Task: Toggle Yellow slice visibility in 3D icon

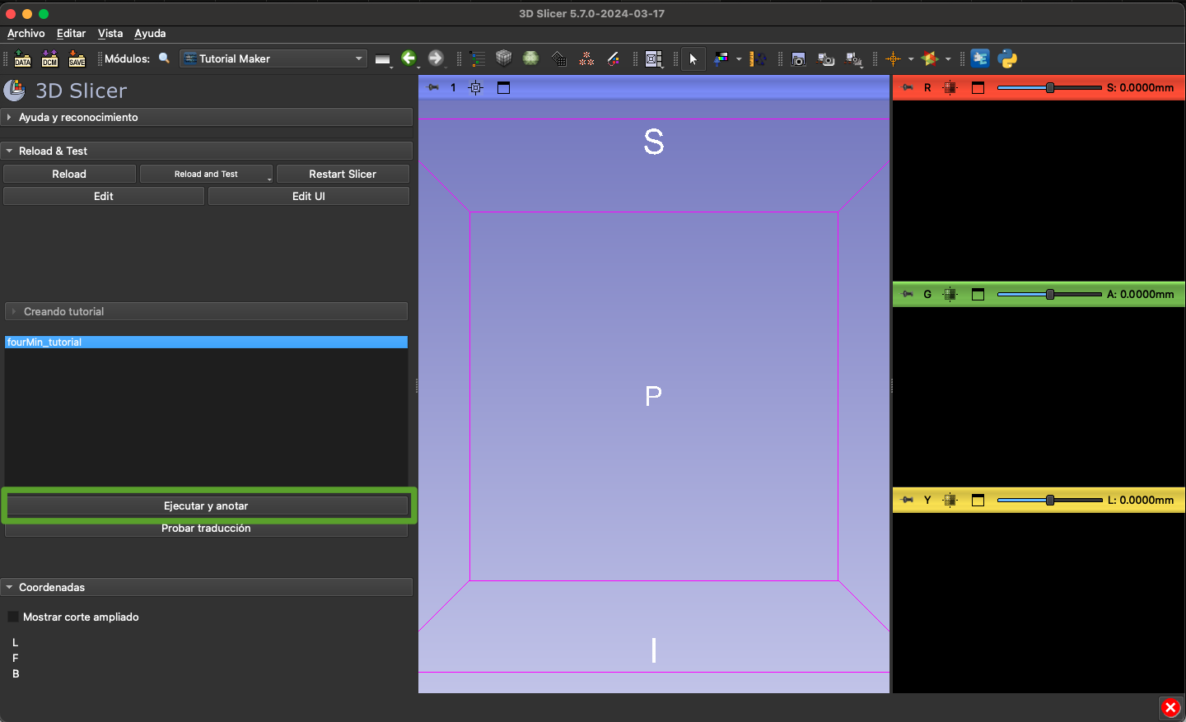Action: pyautogui.click(x=950, y=500)
